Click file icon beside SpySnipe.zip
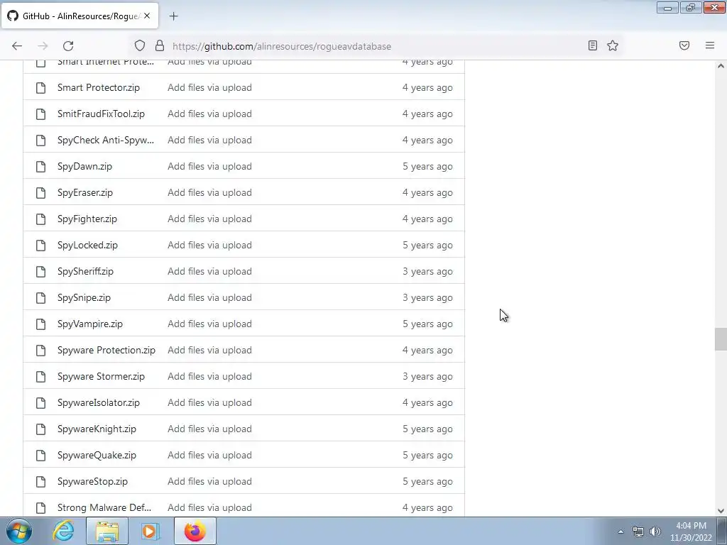 pyautogui.click(x=40, y=297)
